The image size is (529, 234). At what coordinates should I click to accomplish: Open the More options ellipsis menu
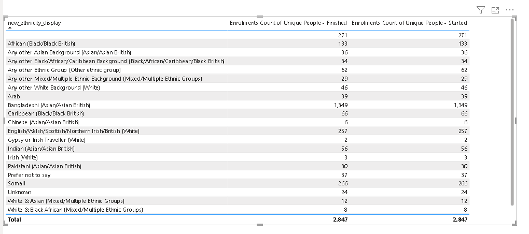tap(510, 10)
